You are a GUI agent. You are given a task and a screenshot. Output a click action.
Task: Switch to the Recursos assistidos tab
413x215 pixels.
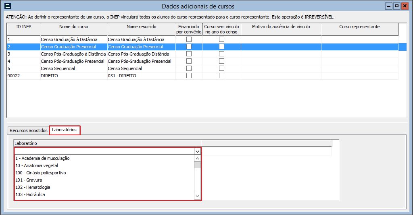29,130
